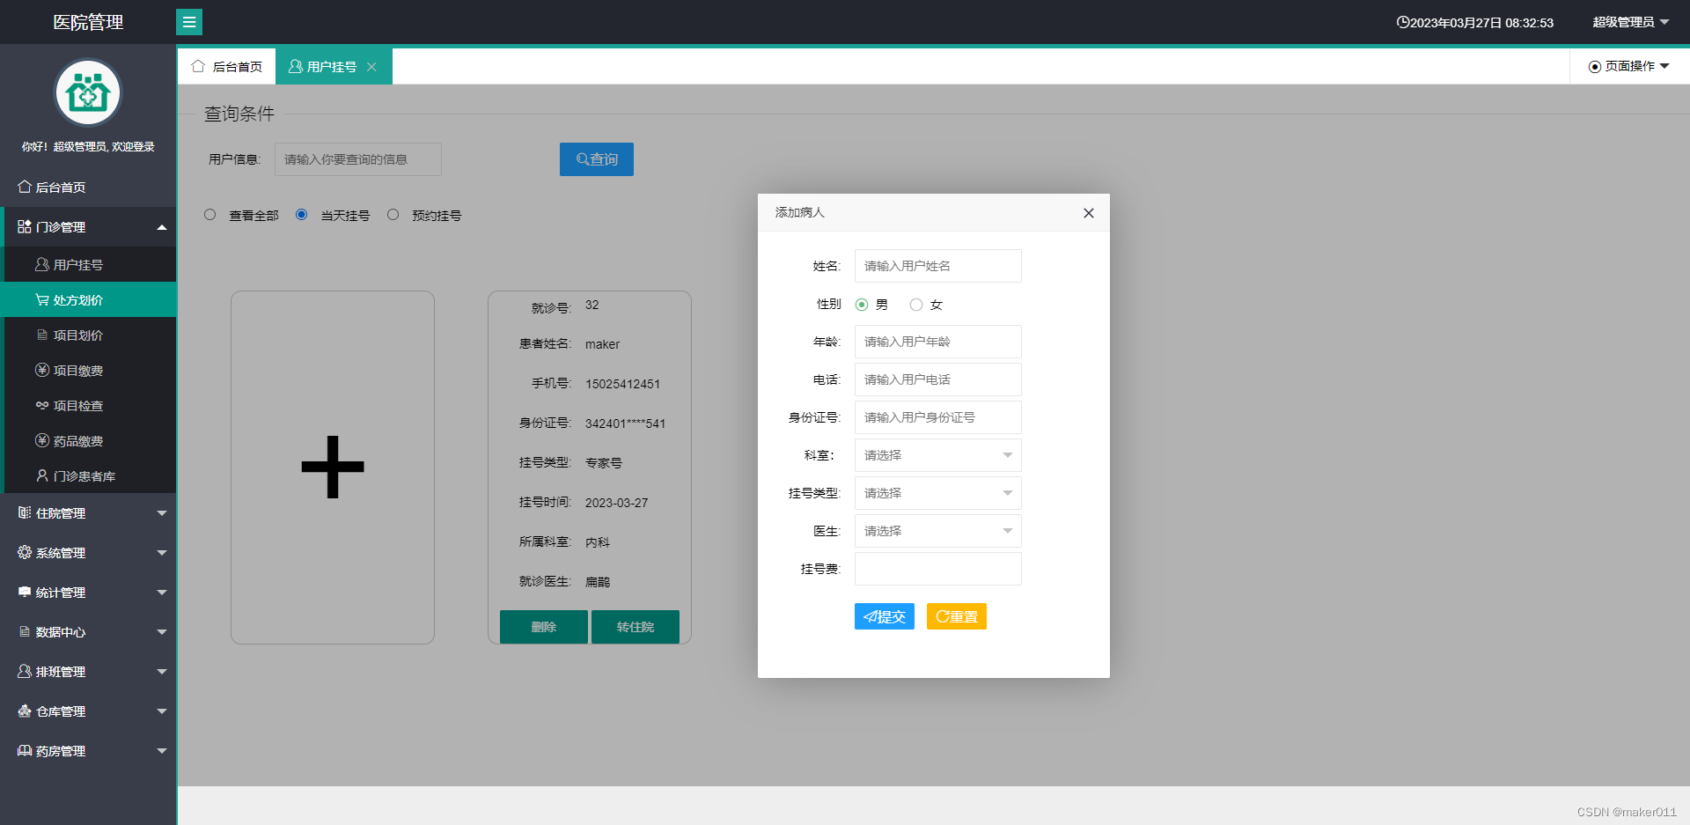Close the 添加病人 dialog
The width and height of the screenshot is (1690, 825).
click(1089, 213)
